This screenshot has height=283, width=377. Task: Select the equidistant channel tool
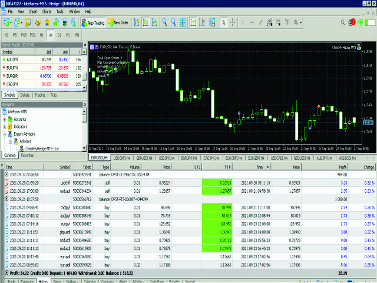(x=270, y=22)
